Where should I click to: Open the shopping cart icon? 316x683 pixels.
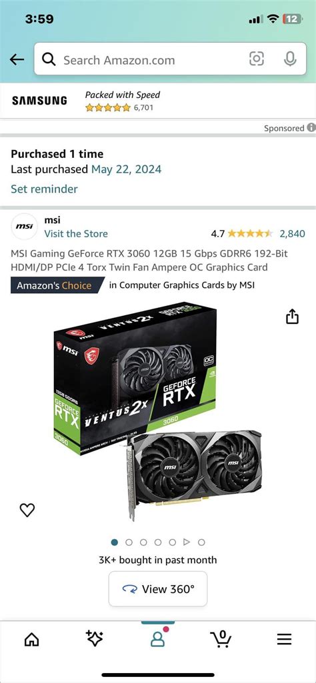(x=221, y=638)
